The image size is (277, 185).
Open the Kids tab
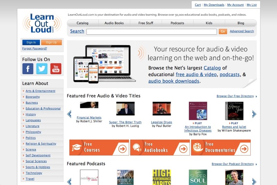click(x=209, y=23)
